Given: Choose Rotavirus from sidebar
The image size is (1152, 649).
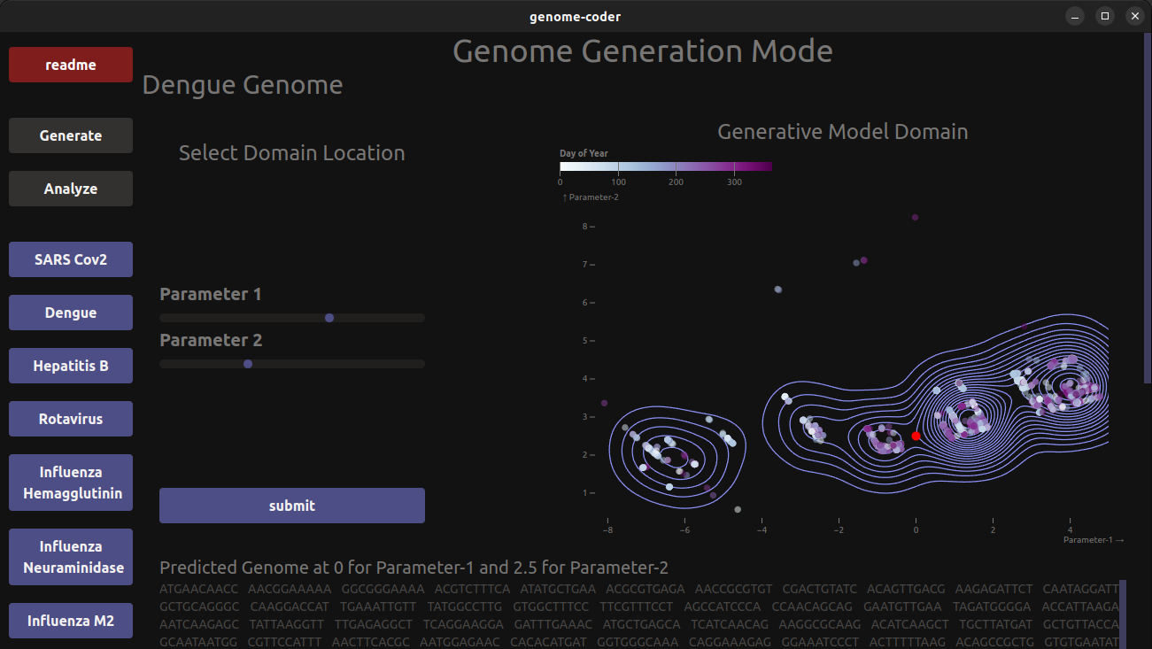Looking at the screenshot, I should 71,419.
